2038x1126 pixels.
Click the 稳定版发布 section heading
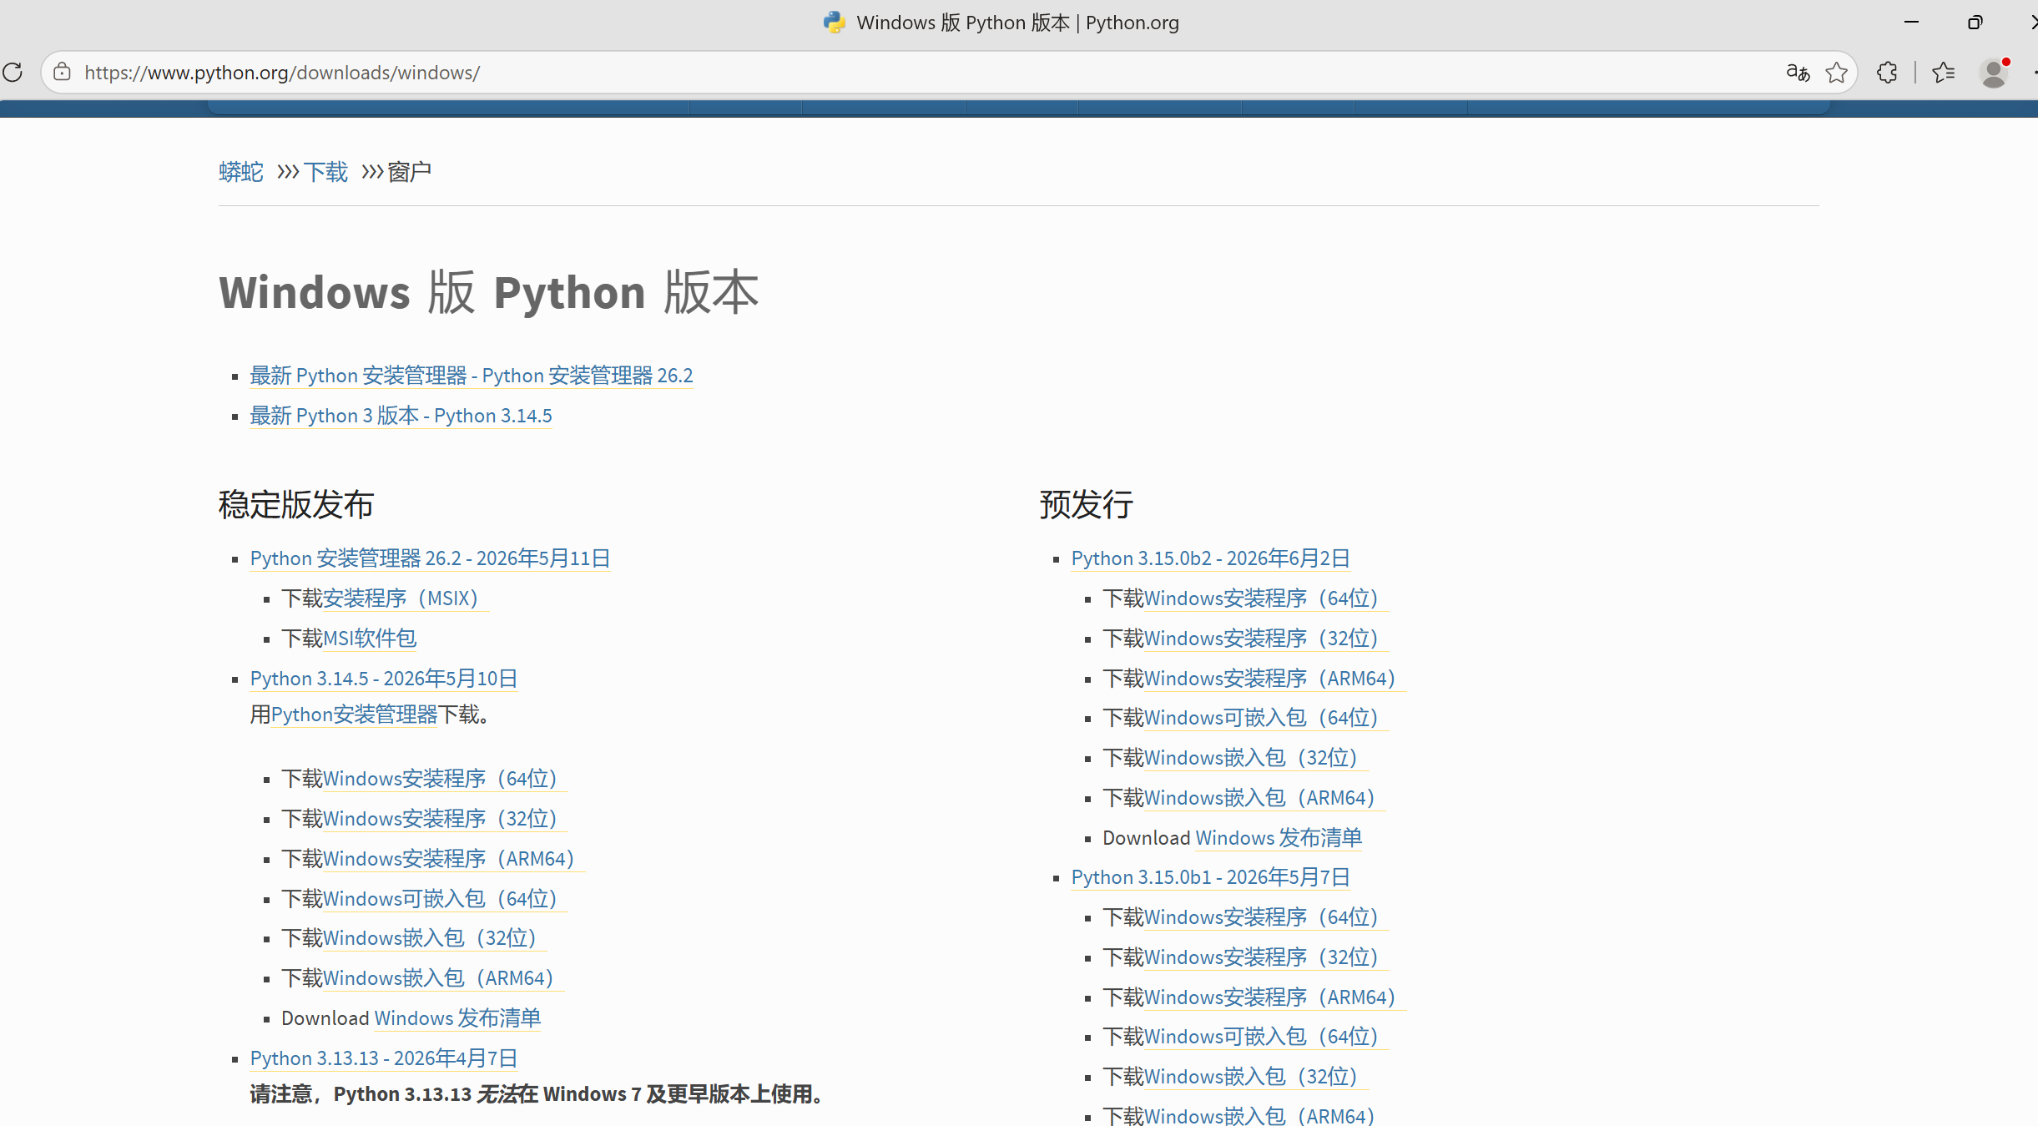296,505
